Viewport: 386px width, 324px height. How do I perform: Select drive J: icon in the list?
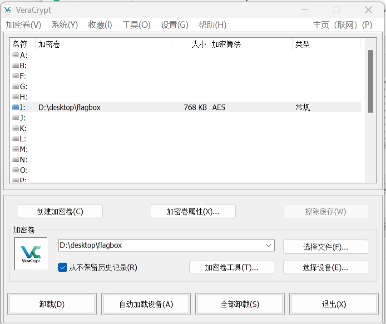pyautogui.click(x=15, y=118)
